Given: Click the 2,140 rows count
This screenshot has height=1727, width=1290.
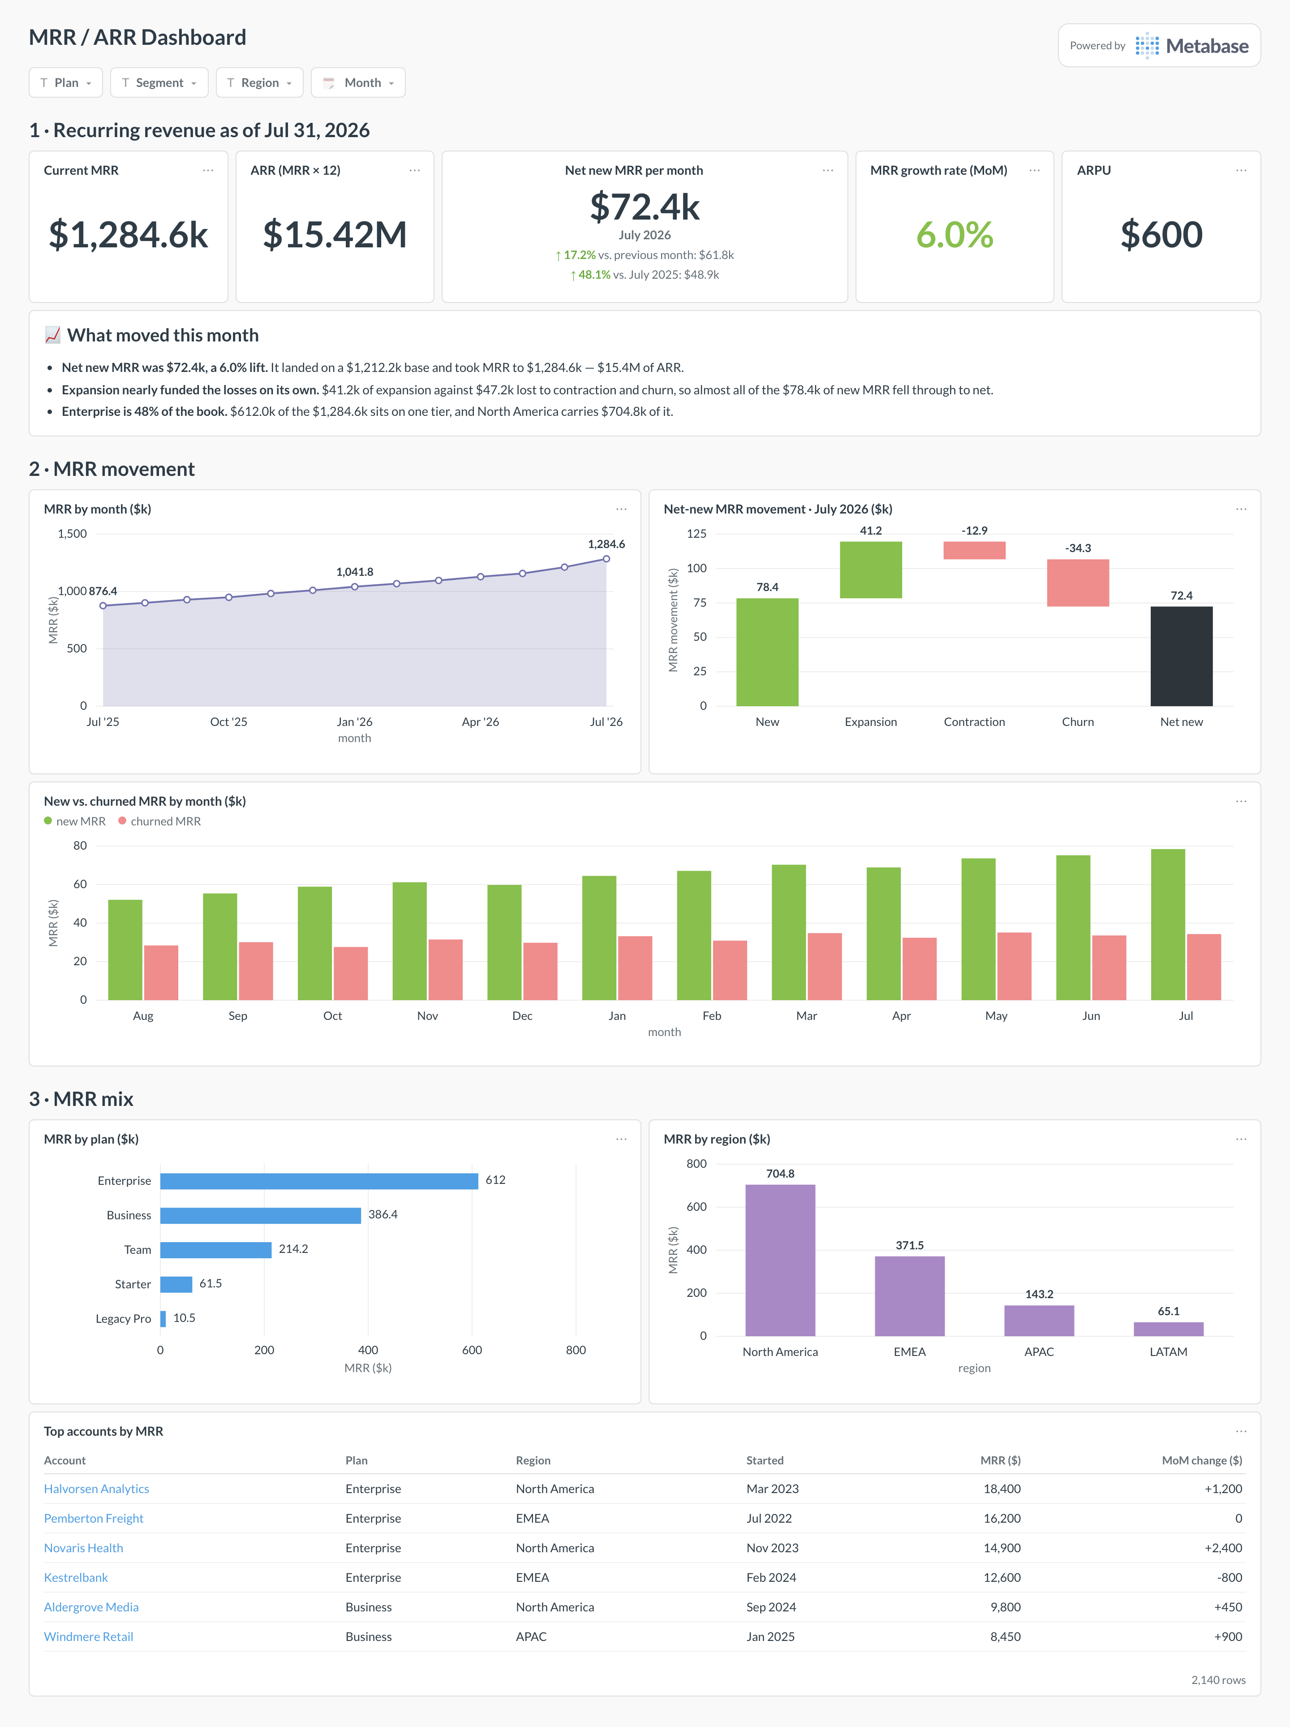Looking at the screenshot, I should [x=1218, y=1680].
